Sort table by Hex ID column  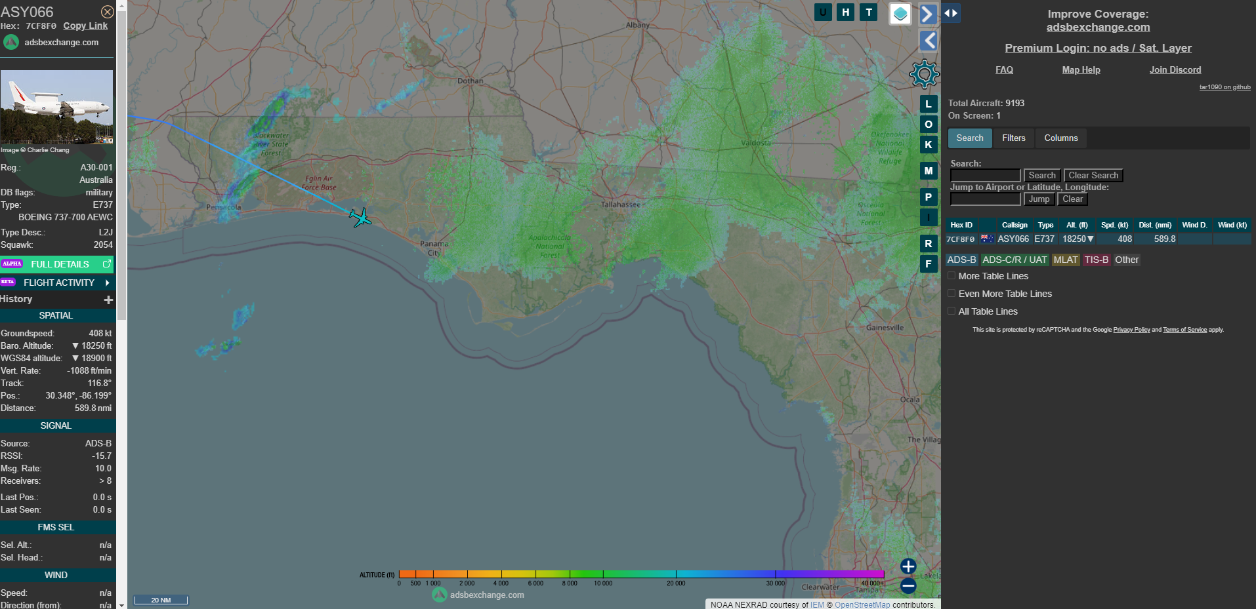pyautogui.click(x=961, y=225)
